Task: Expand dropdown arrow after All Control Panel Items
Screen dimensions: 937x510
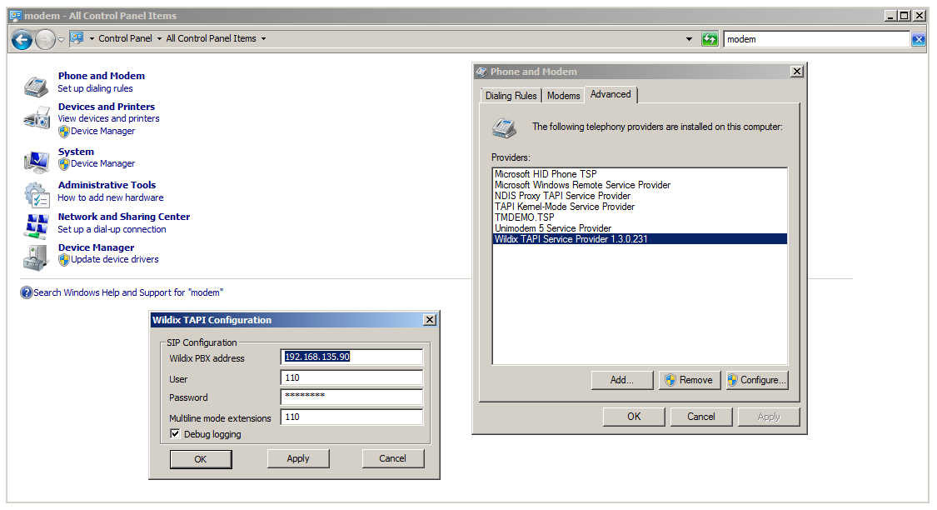Action: [x=263, y=39]
